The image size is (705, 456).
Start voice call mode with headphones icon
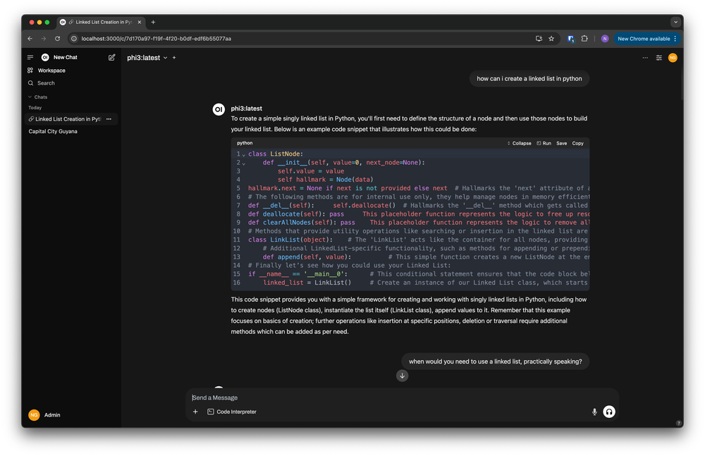coord(609,412)
